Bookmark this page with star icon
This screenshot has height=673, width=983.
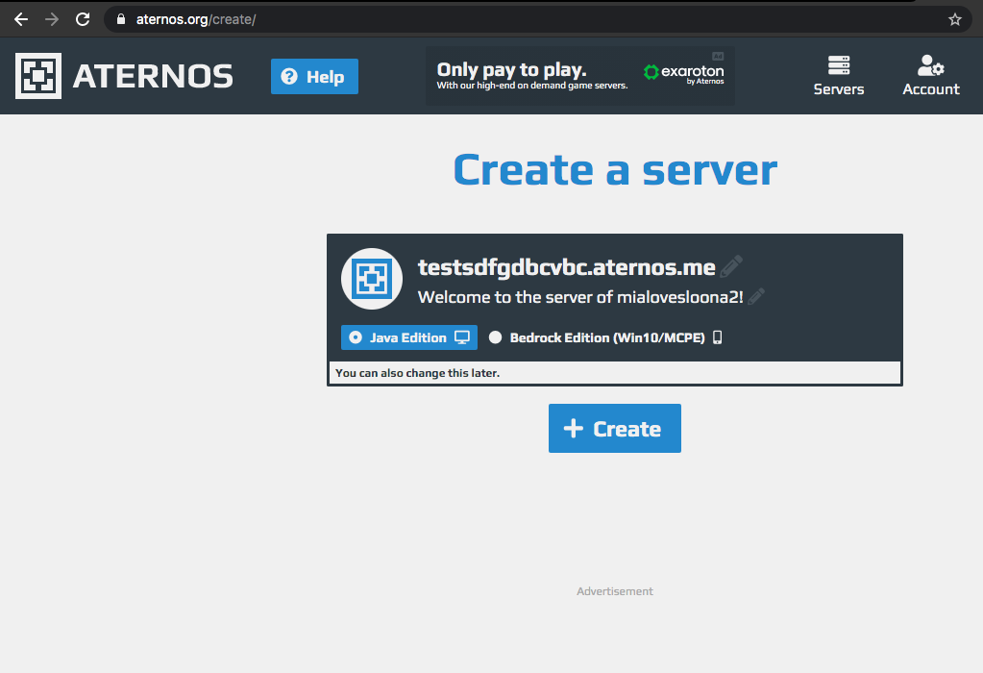955,19
